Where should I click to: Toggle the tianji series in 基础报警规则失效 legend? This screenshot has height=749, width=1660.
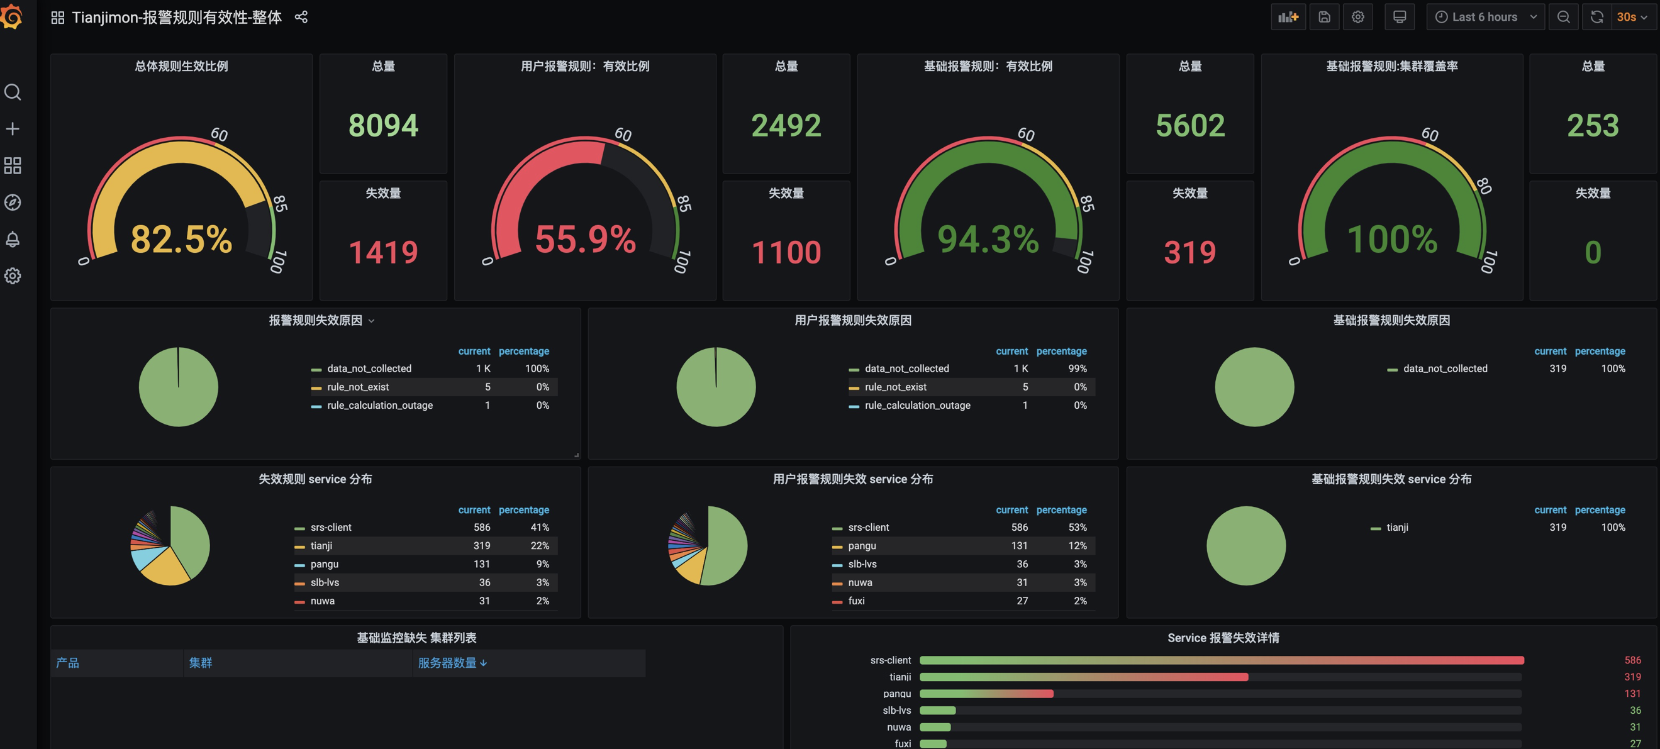pyautogui.click(x=1396, y=527)
